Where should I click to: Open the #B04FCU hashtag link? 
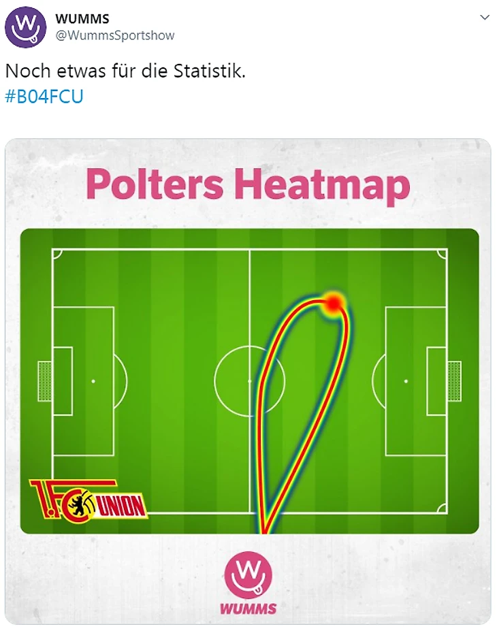pyautogui.click(x=44, y=96)
